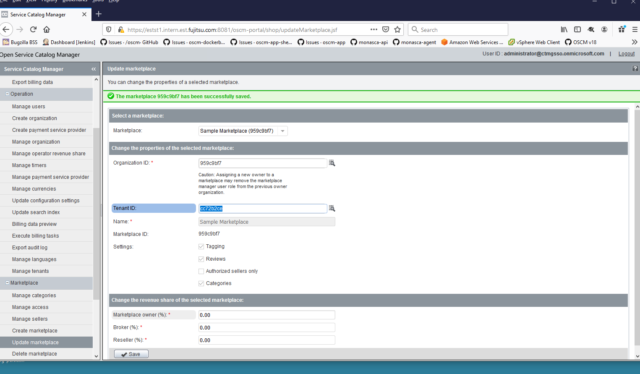640x374 pixels.
Task: Click inside the Broker (%) input field
Action: click(x=266, y=327)
